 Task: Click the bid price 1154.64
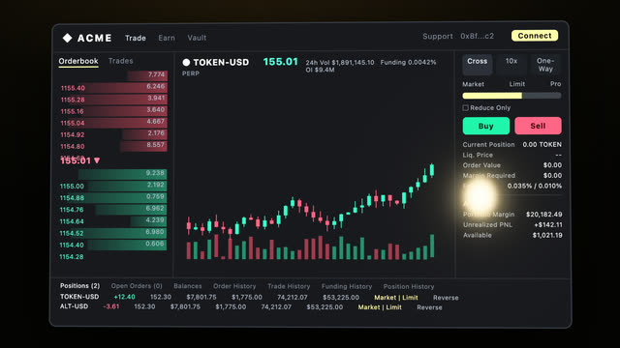tap(72, 221)
